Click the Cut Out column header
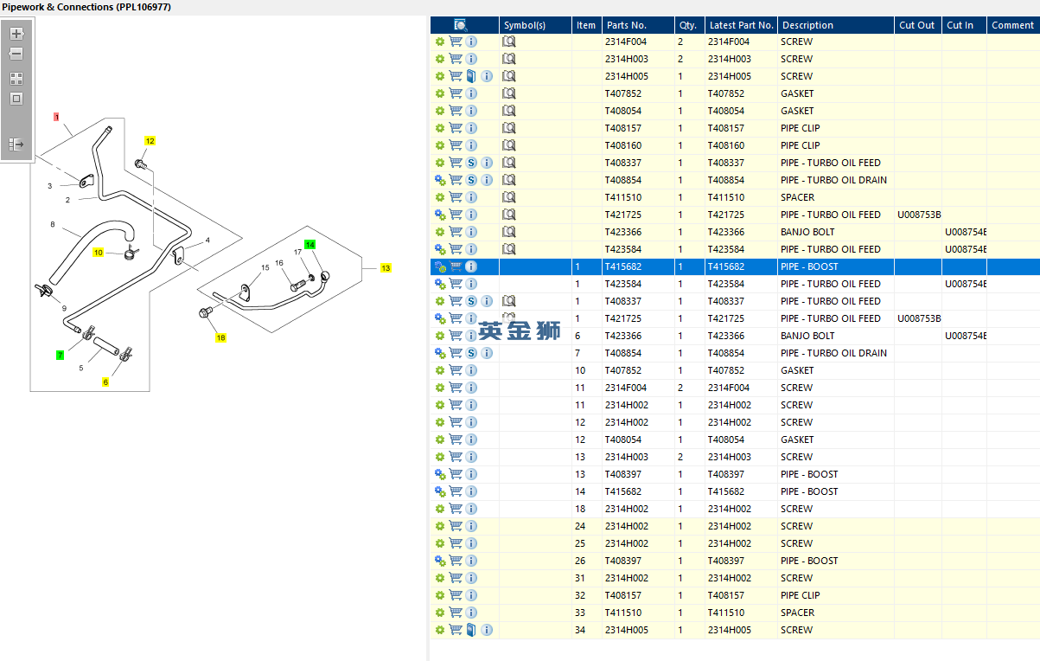This screenshot has width=1040, height=661. tap(917, 25)
